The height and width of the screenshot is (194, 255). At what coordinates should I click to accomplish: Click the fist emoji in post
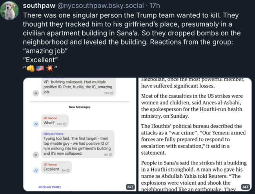(x=31, y=68)
